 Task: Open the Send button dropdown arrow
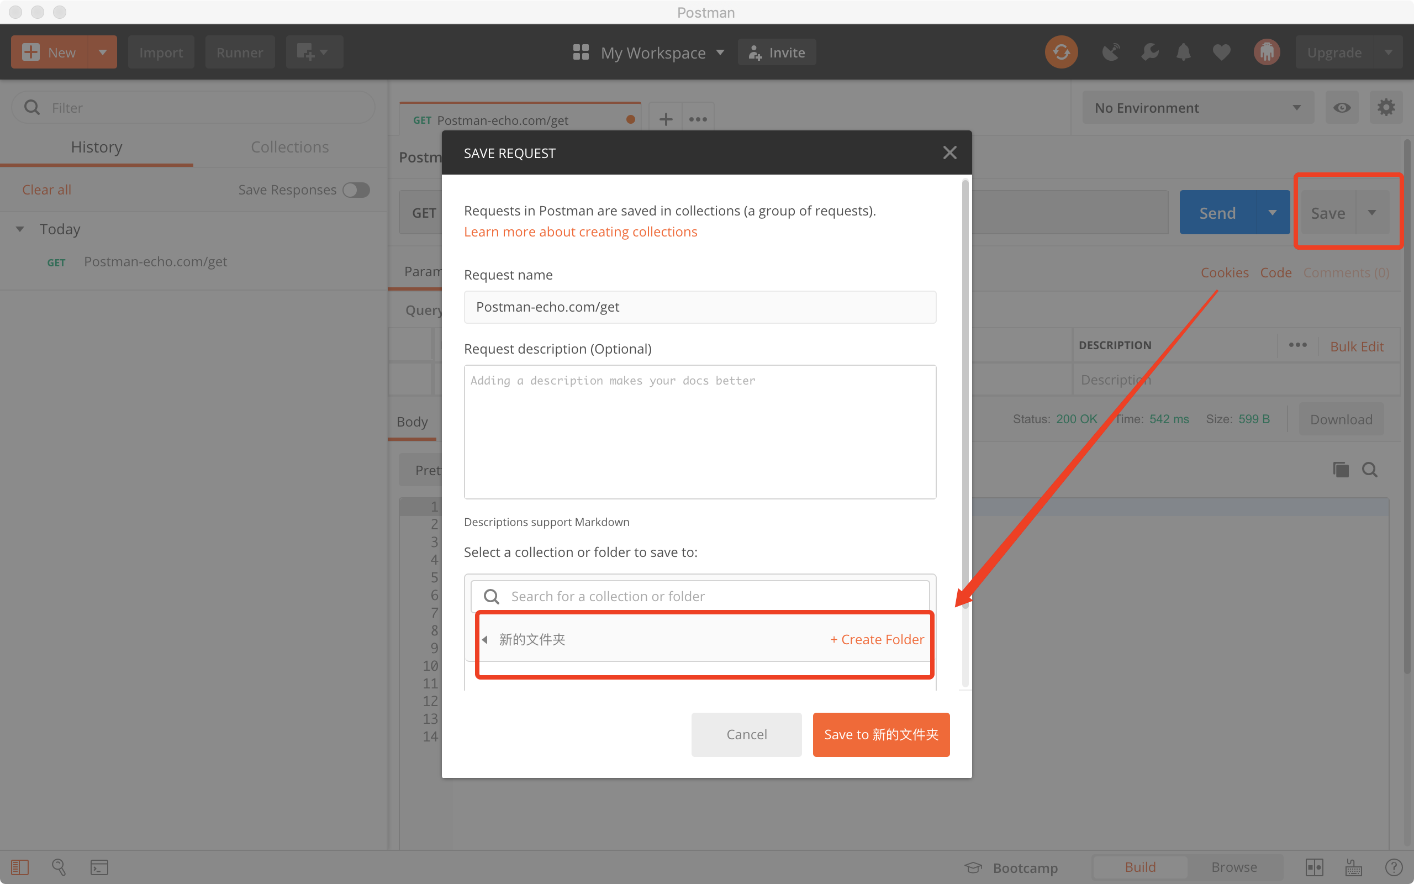coord(1273,212)
